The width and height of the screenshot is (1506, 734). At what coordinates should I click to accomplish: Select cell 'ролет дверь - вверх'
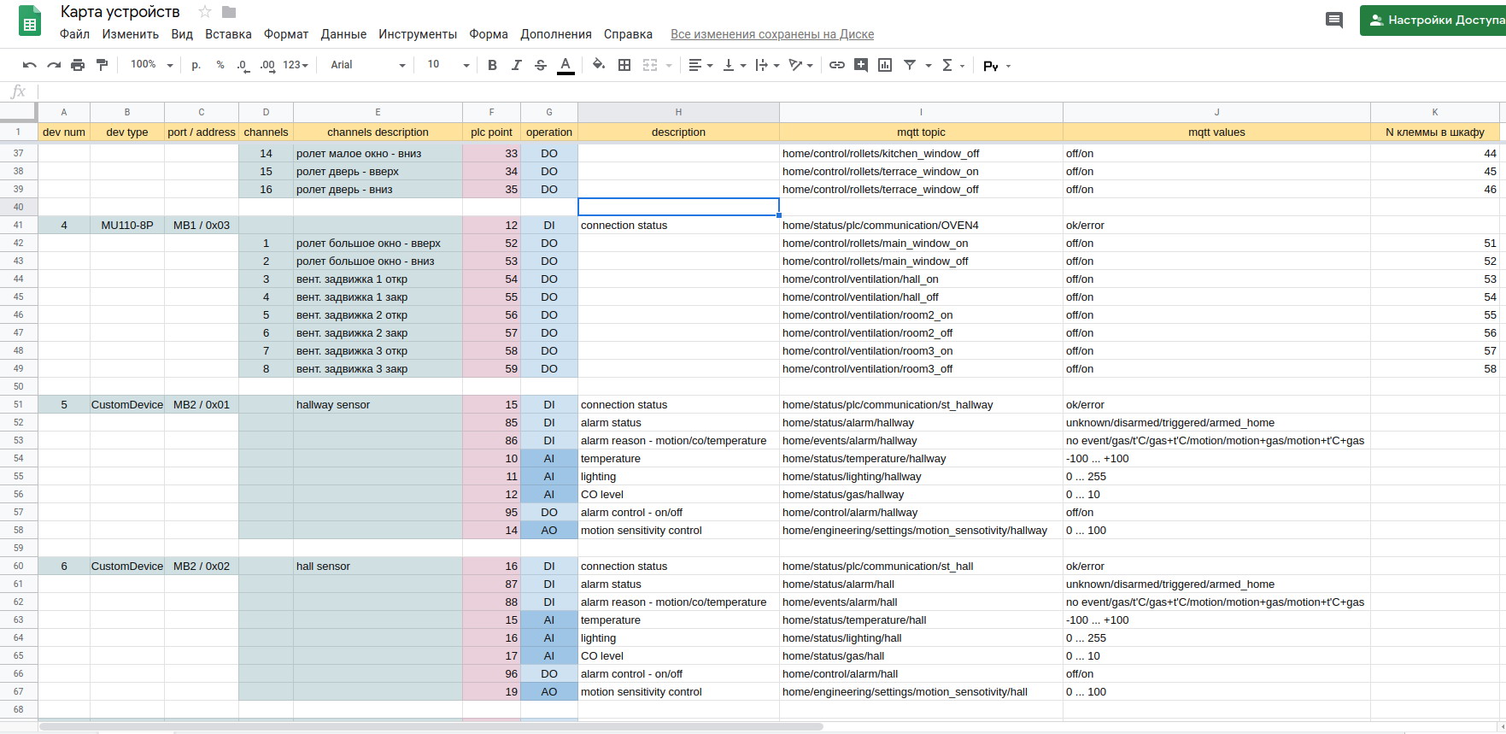[x=378, y=172]
